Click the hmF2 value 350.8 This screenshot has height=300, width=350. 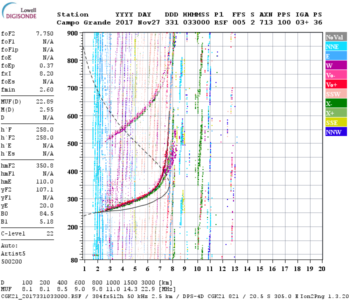pyautogui.click(x=44, y=165)
